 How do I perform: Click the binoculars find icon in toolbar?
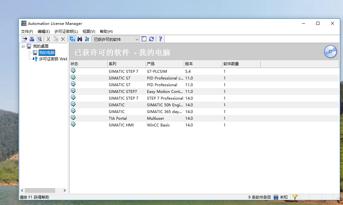click(x=80, y=39)
